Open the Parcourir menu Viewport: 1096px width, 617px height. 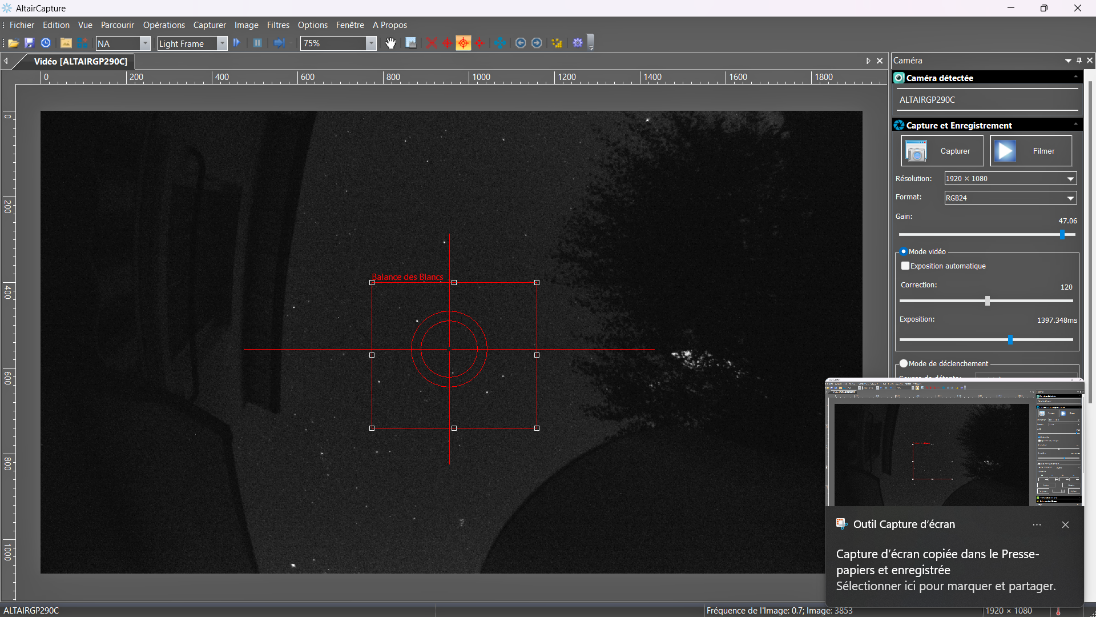click(118, 25)
